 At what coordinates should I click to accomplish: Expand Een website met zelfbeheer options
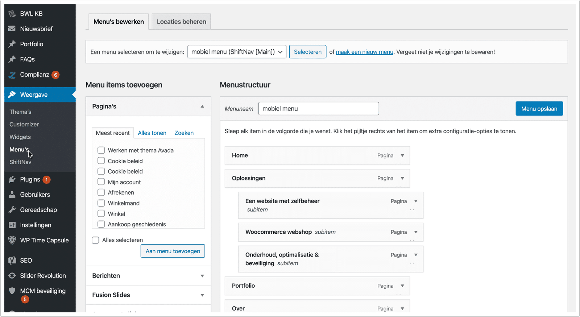pos(416,201)
